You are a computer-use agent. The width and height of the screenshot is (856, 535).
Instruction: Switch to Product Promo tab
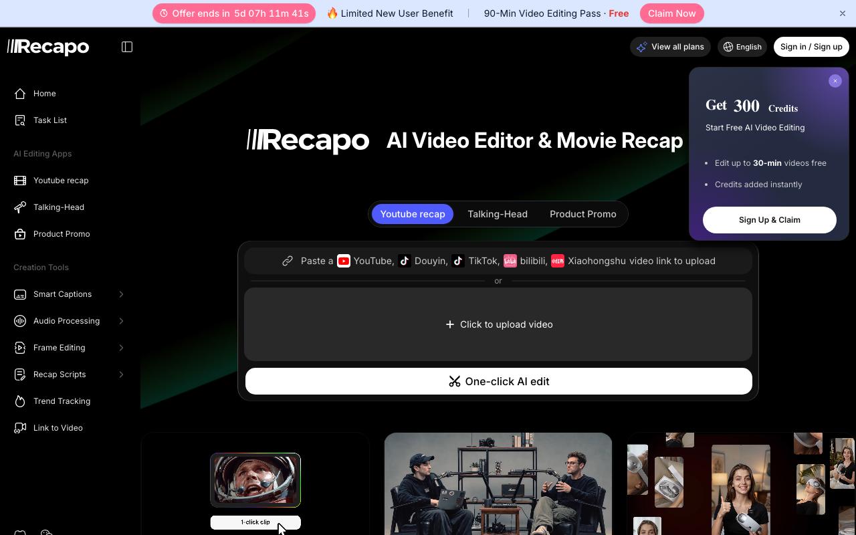coord(583,214)
